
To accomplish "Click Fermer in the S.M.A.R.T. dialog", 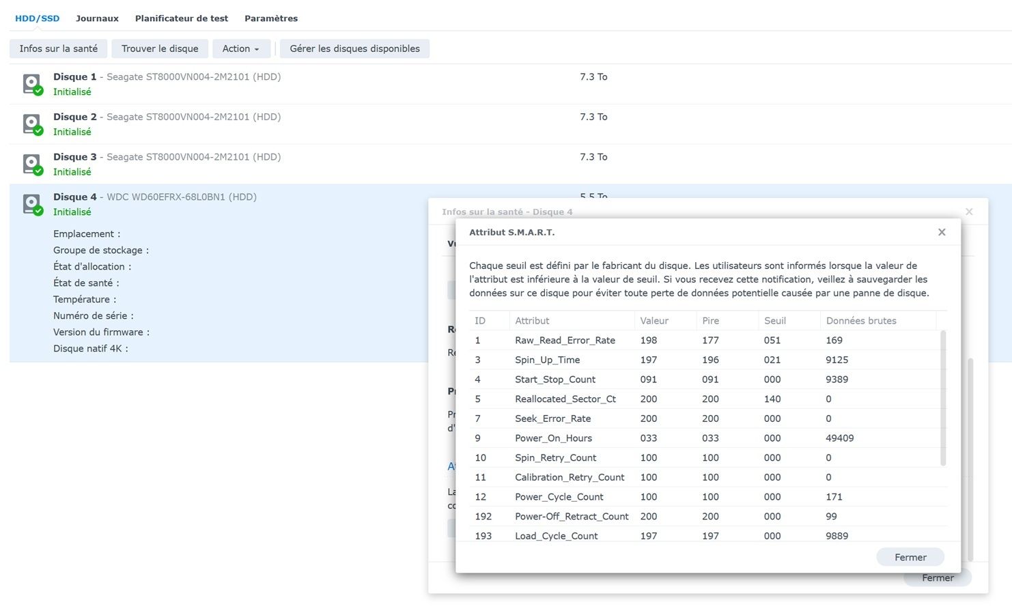I will click(910, 557).
